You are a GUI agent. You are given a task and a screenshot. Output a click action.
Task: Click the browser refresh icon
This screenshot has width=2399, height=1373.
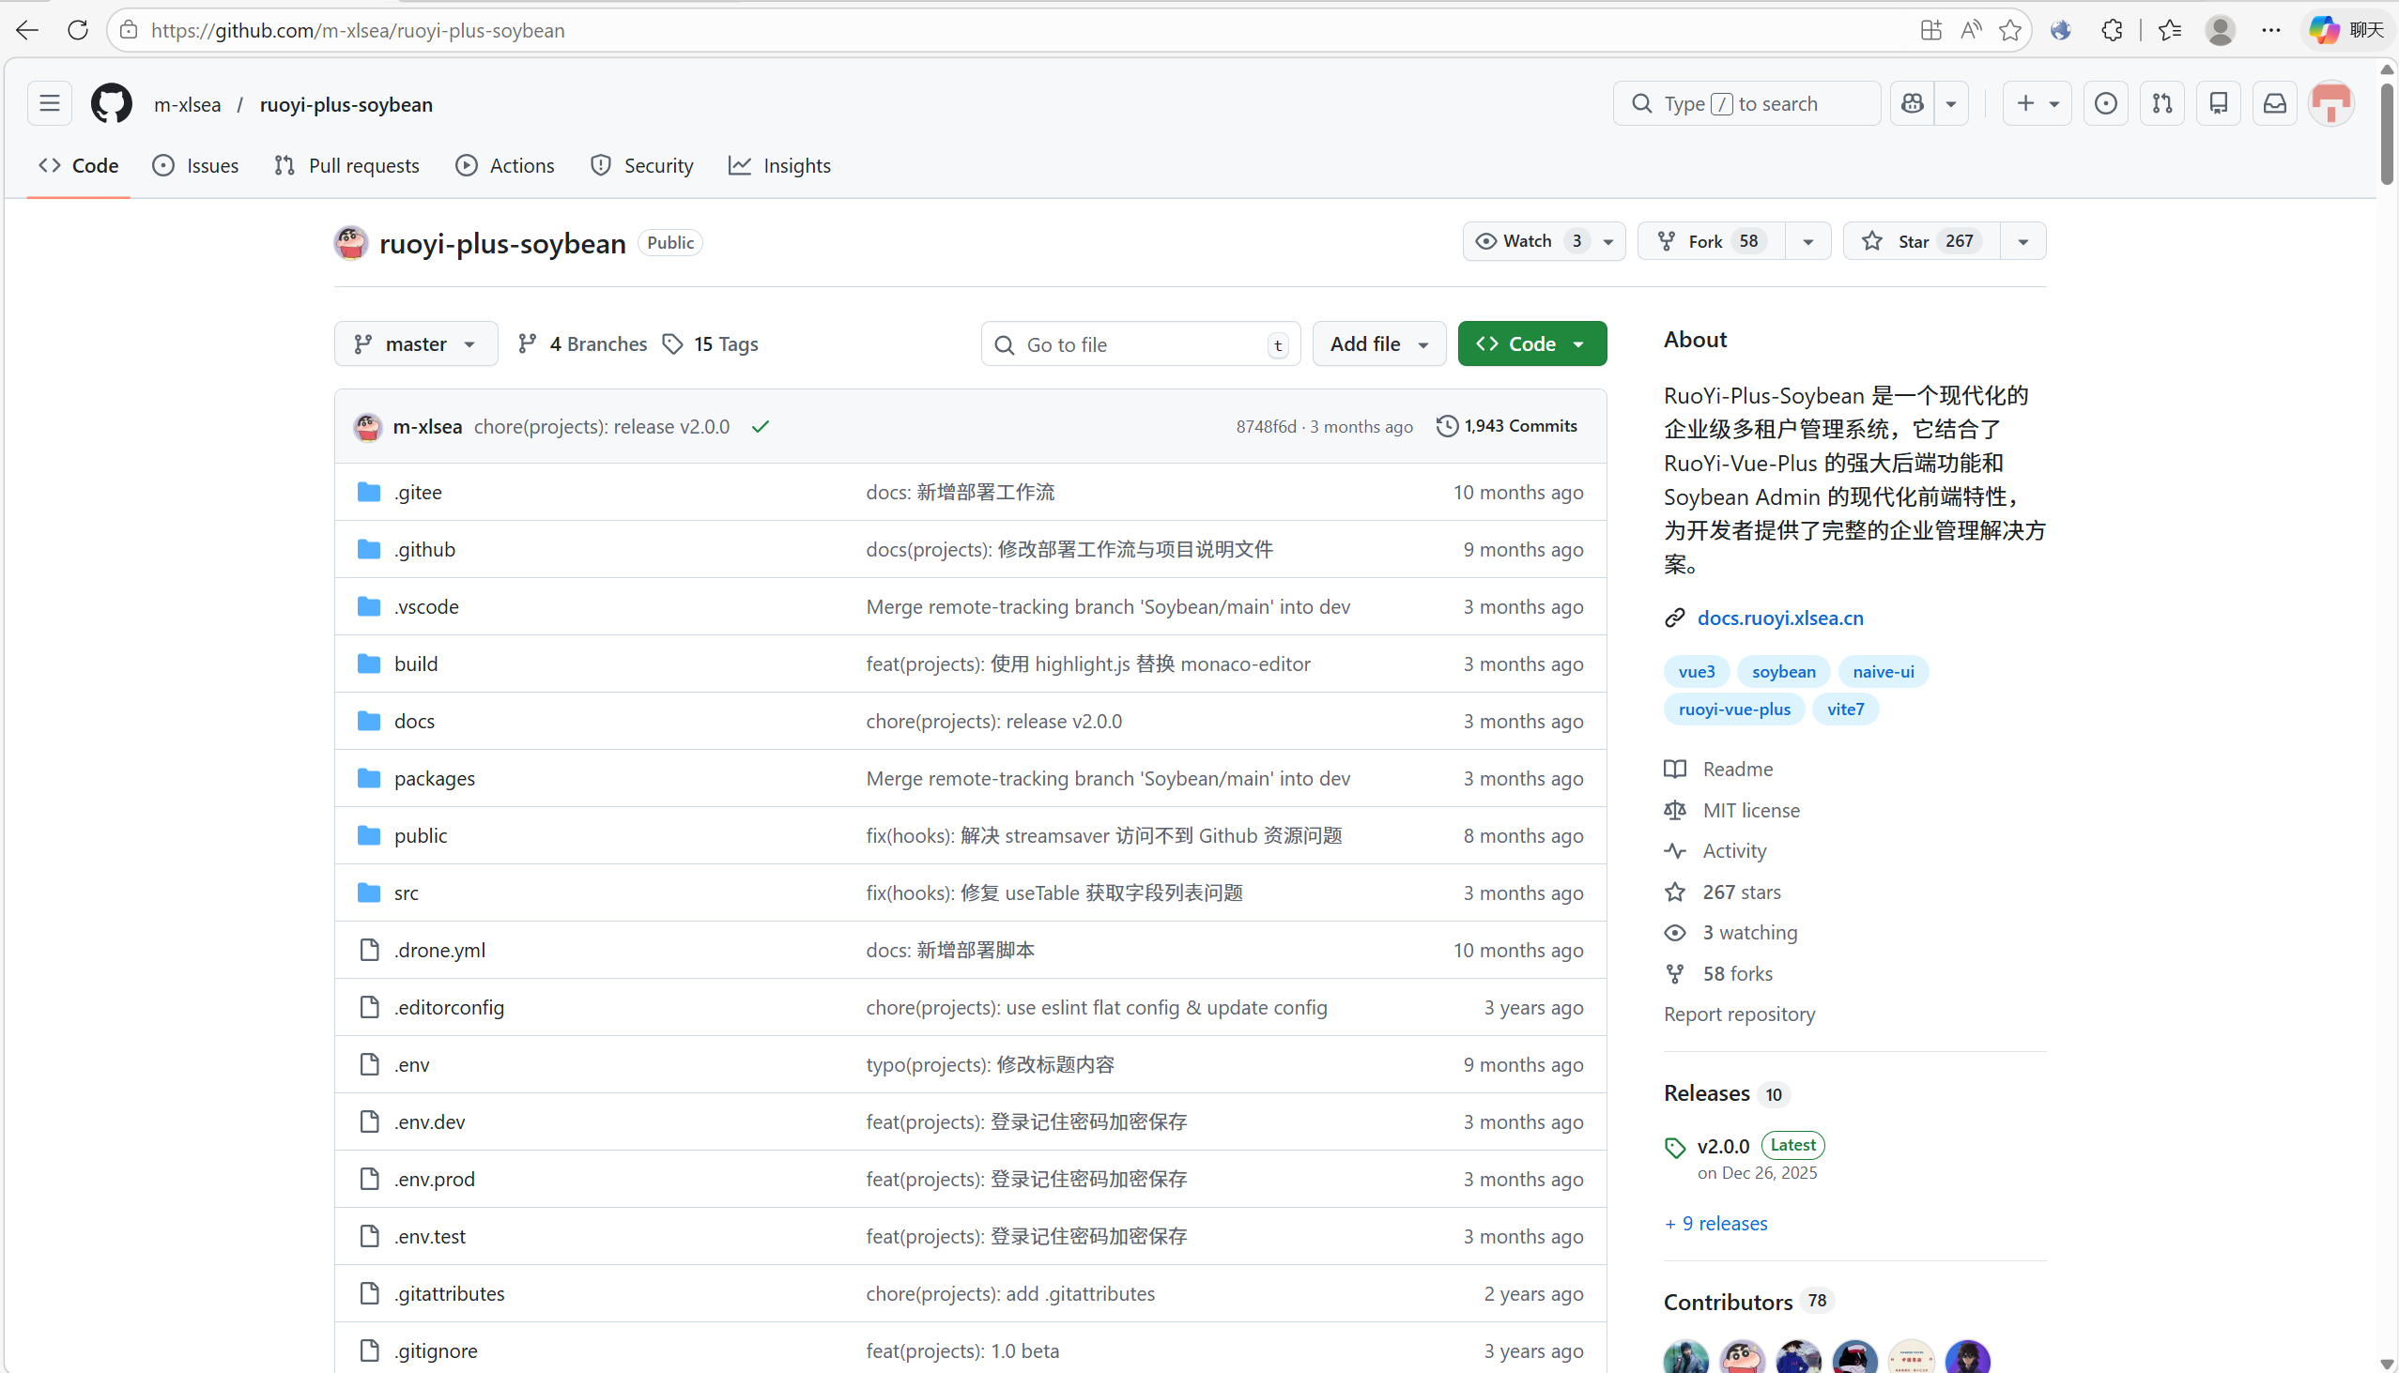pos(78,30)
